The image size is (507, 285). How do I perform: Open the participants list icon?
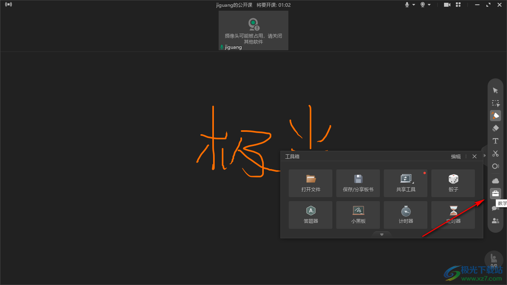pos(496,221)
